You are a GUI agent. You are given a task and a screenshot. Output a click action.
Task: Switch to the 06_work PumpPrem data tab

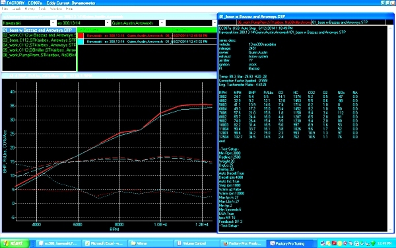pos(274,22)
